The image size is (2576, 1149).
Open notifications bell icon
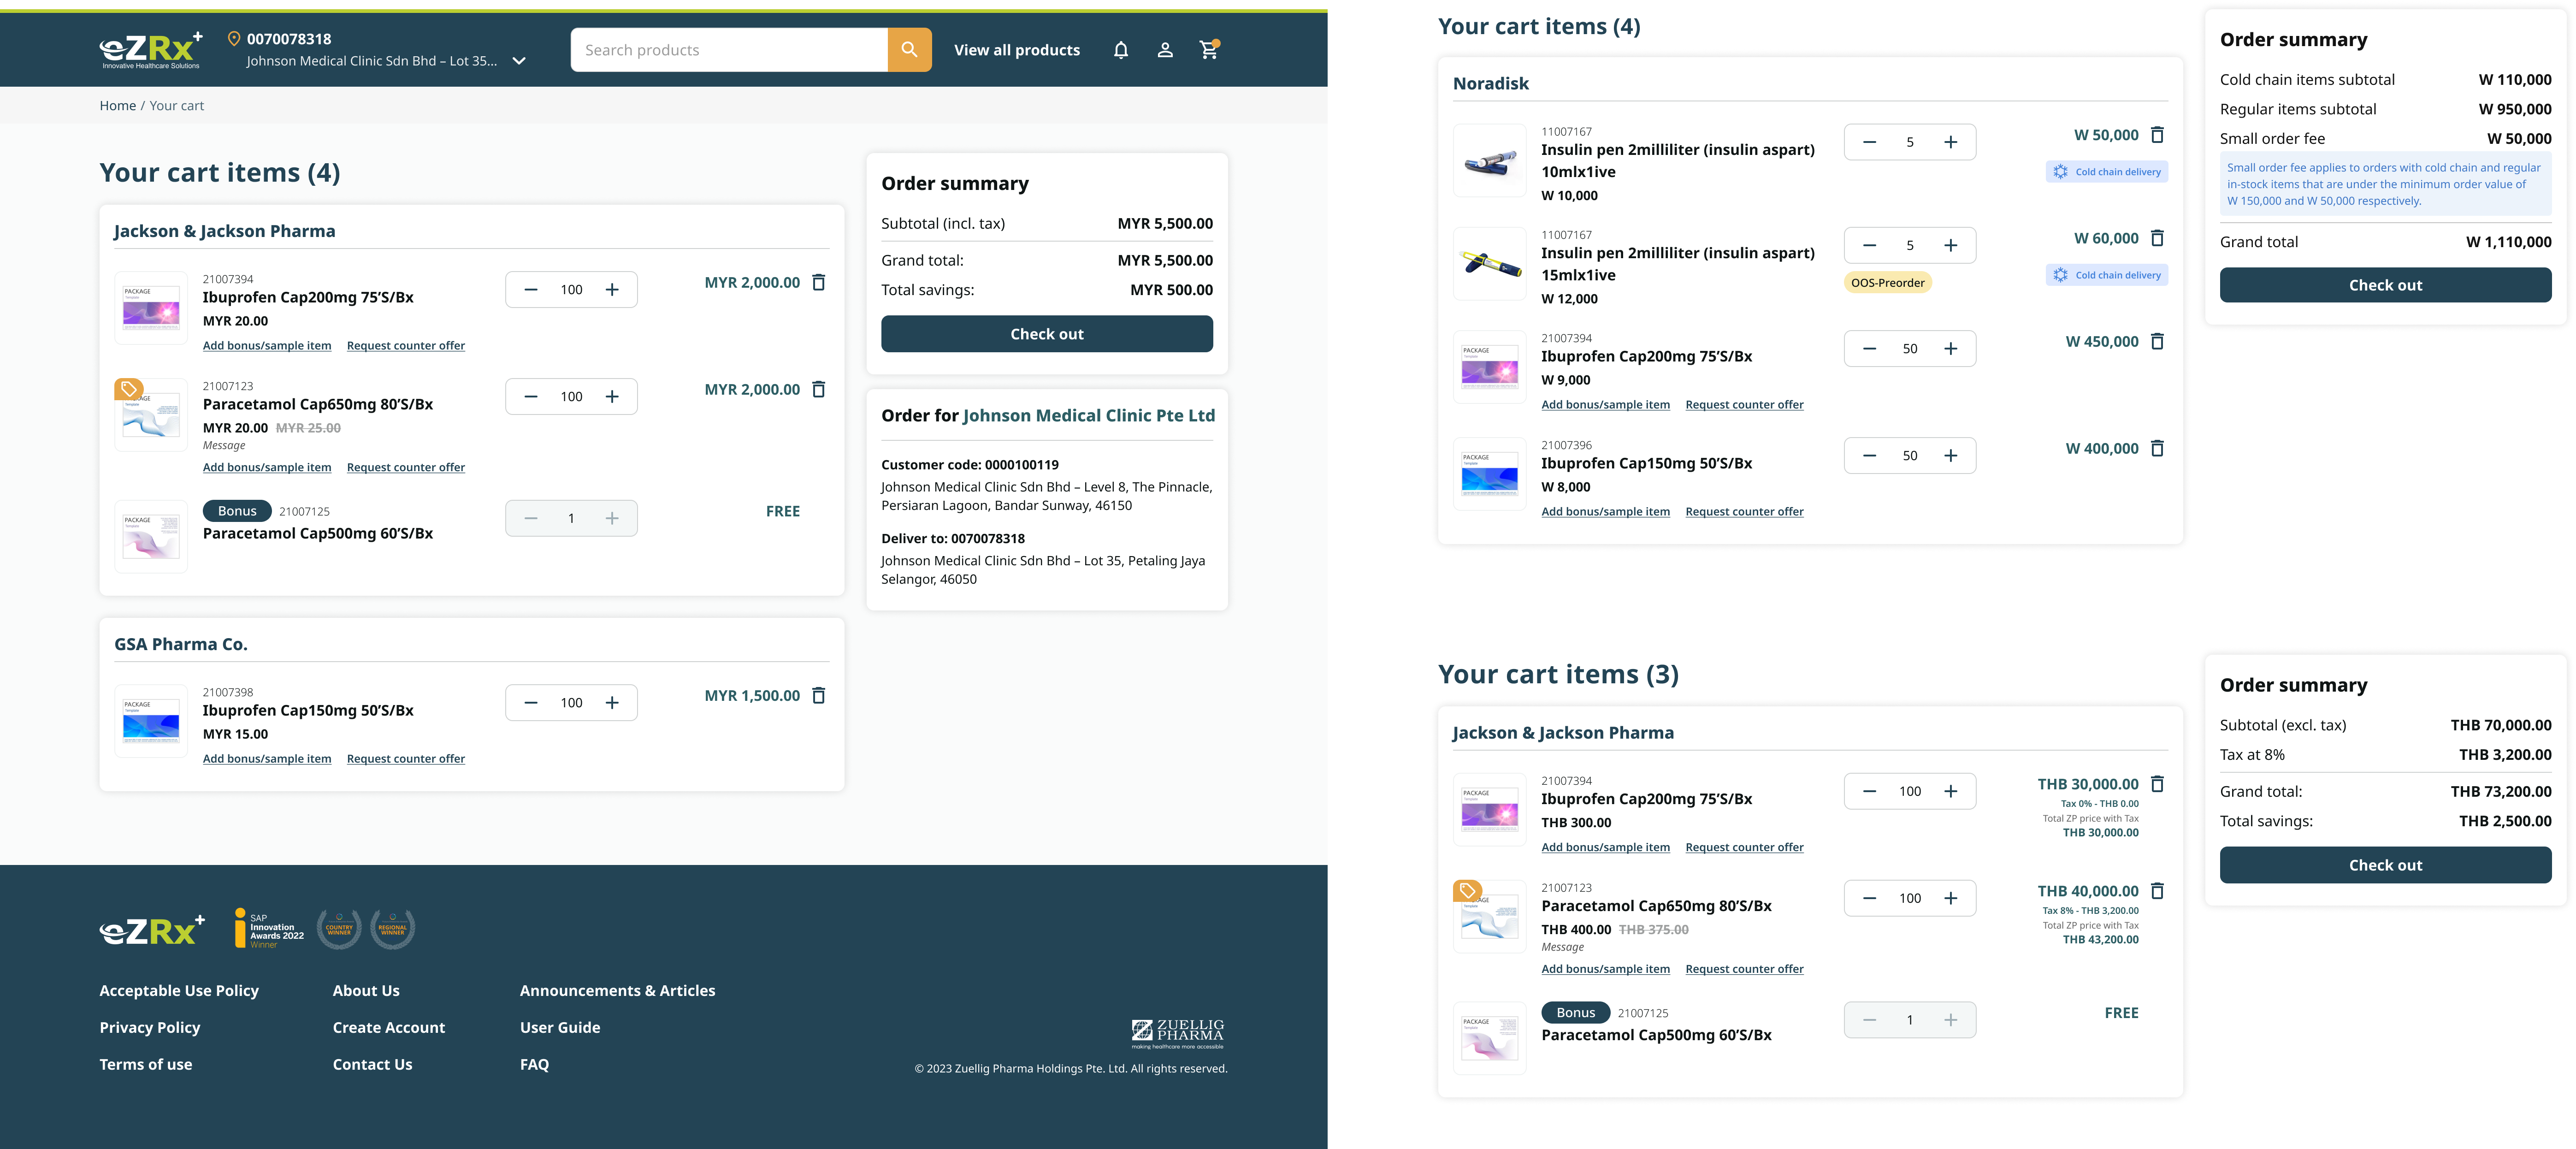click(x=1121, y=50)
